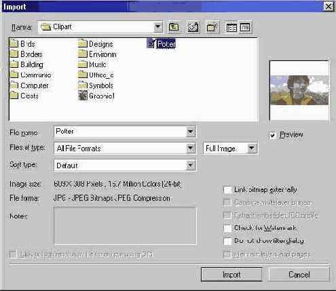The width and height of the screenshot is (336, 291).
Task: Click the preview image thumbnail
Action: click(x=299, y=90)
